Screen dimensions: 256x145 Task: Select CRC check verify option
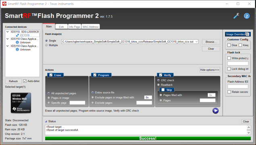158,80
